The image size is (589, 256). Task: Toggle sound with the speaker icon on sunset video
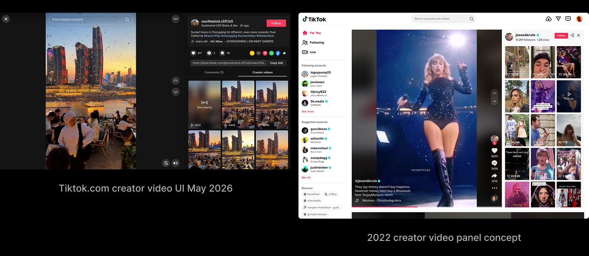(176, 163)
